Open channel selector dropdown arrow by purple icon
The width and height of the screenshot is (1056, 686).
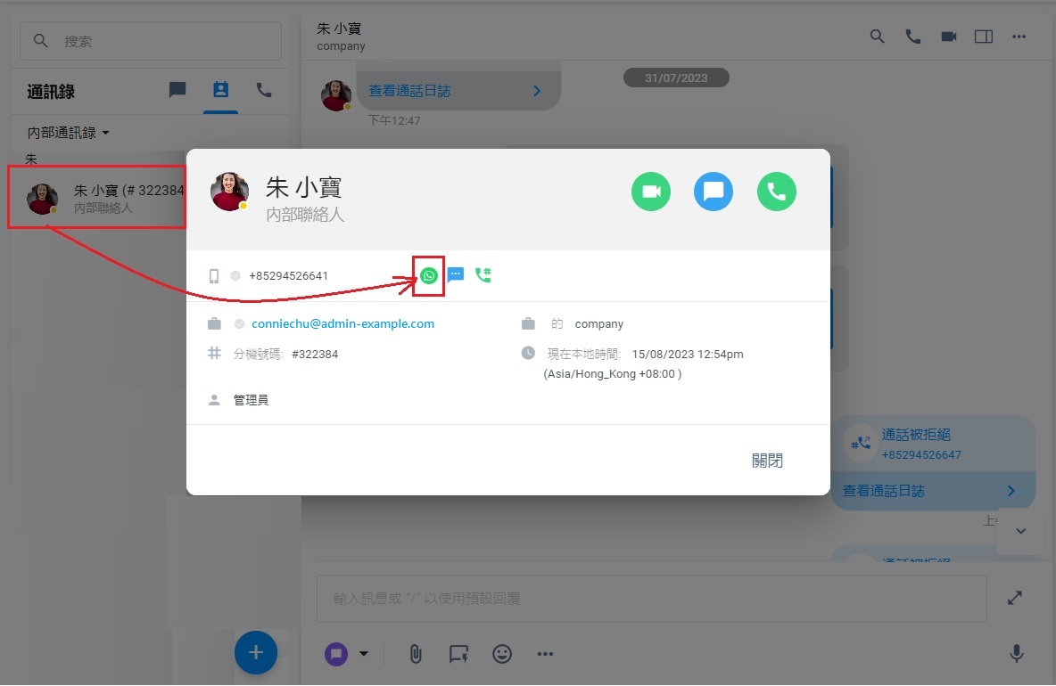364,653
